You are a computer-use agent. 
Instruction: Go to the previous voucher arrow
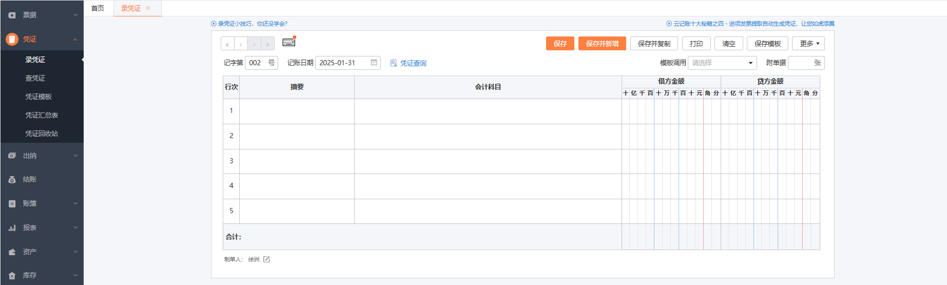pyautogui.click(x=241, y=44)
